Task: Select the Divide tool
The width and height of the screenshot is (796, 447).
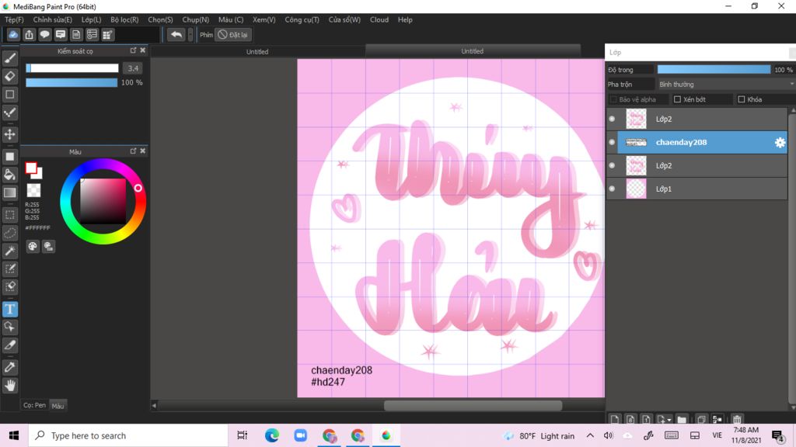Action: click(9, 345)
